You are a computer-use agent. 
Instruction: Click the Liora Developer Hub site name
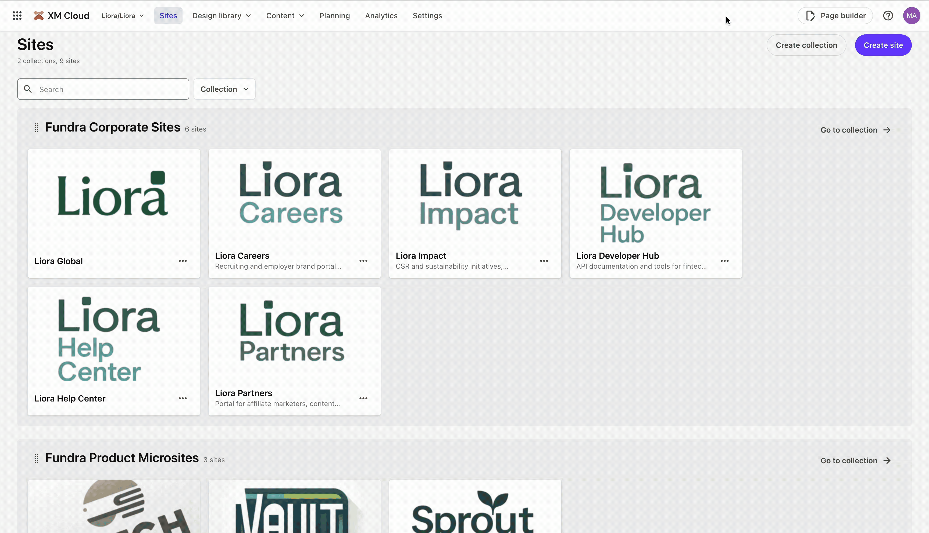point(617,255)
